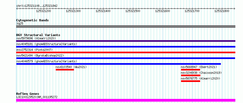Screen dimensions: 243x103
Task: Click the Cytogenetic Bands track title
Action: (x=32, y=20)
